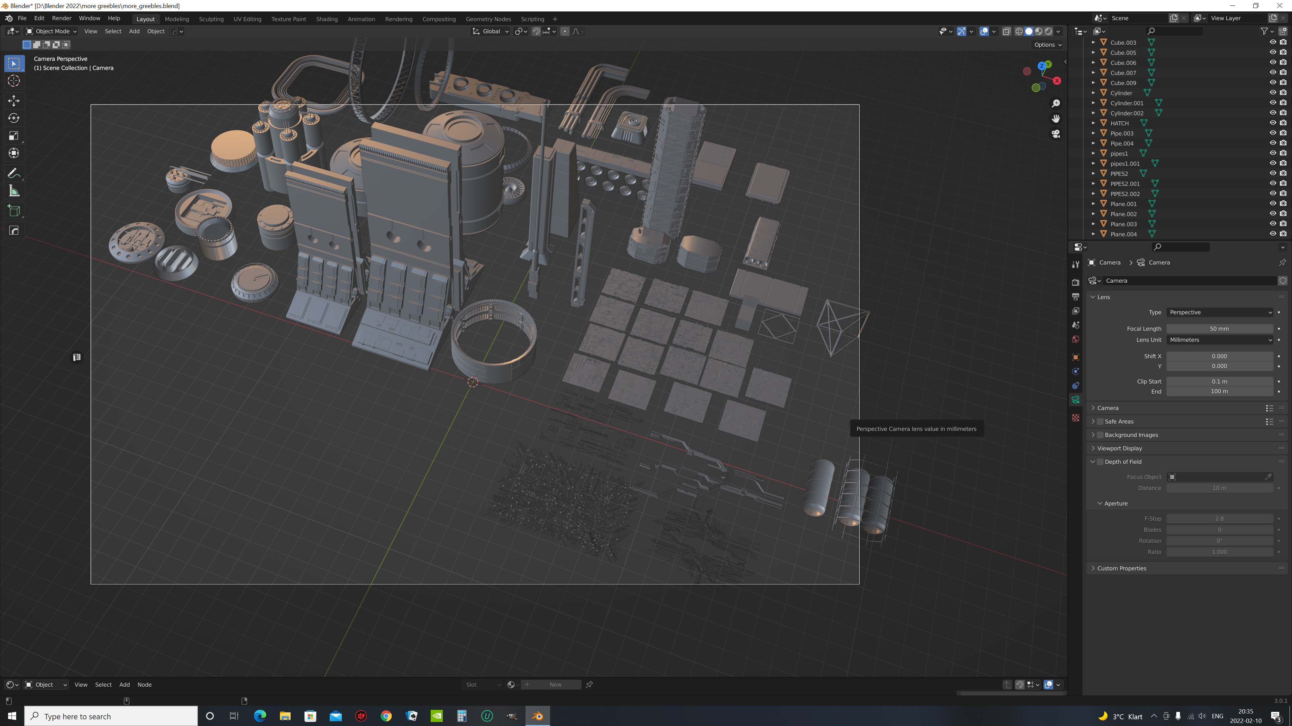Expand the Safe Areas section
Screen dimensions: 1292x726
tap(1093, 421)
